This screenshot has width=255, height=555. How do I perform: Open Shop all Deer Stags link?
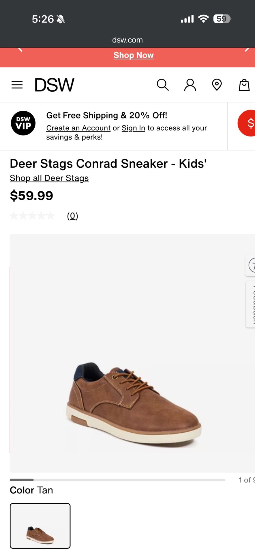click(x=49, y=178)
